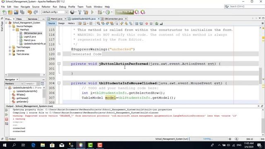Open File Explorer from the taskbar
265x149 pixels.
coord(43,145)
